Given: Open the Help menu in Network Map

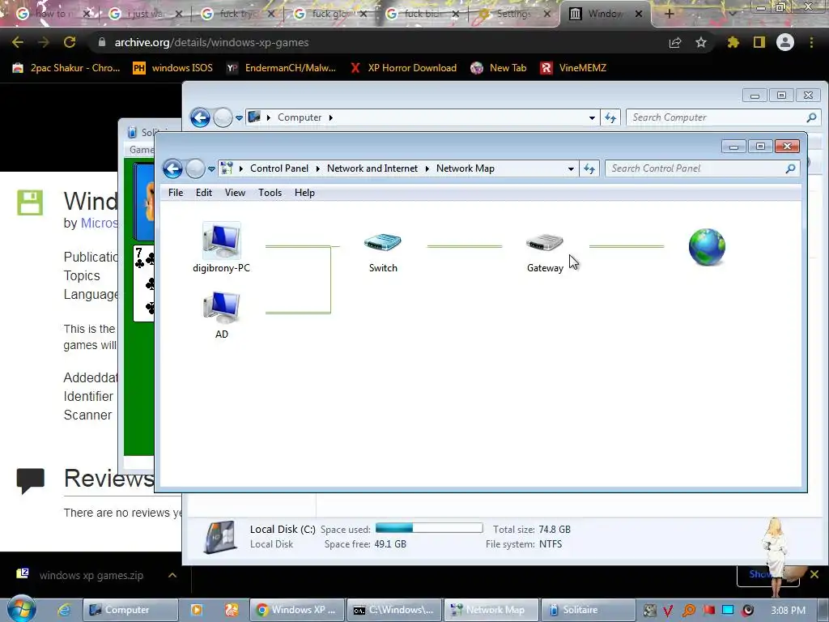Looking at the screenshot, I should [304, 193].
